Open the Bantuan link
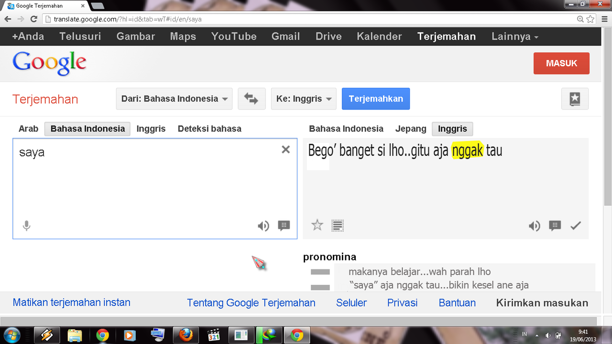This screenshot has width=612, height=344. 457,302
